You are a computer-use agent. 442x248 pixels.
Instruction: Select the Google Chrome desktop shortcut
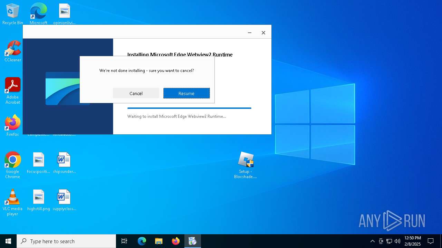(x=13, y=165)
